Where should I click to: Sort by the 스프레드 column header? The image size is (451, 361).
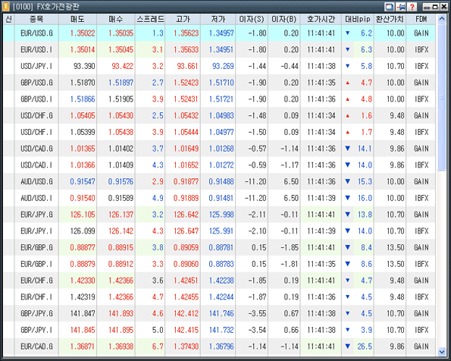(x=150, y=19)
